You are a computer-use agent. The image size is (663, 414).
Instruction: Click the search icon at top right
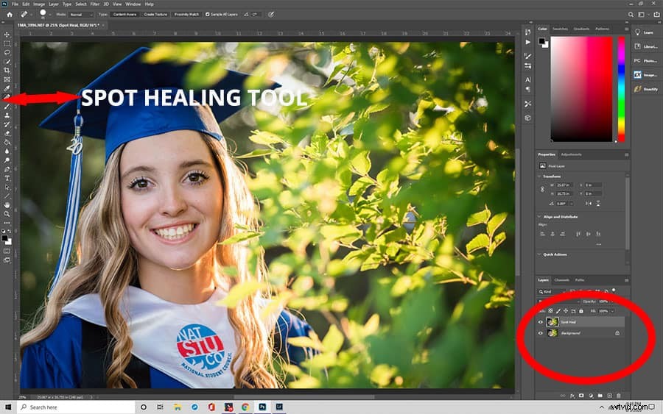click(631, 15)
